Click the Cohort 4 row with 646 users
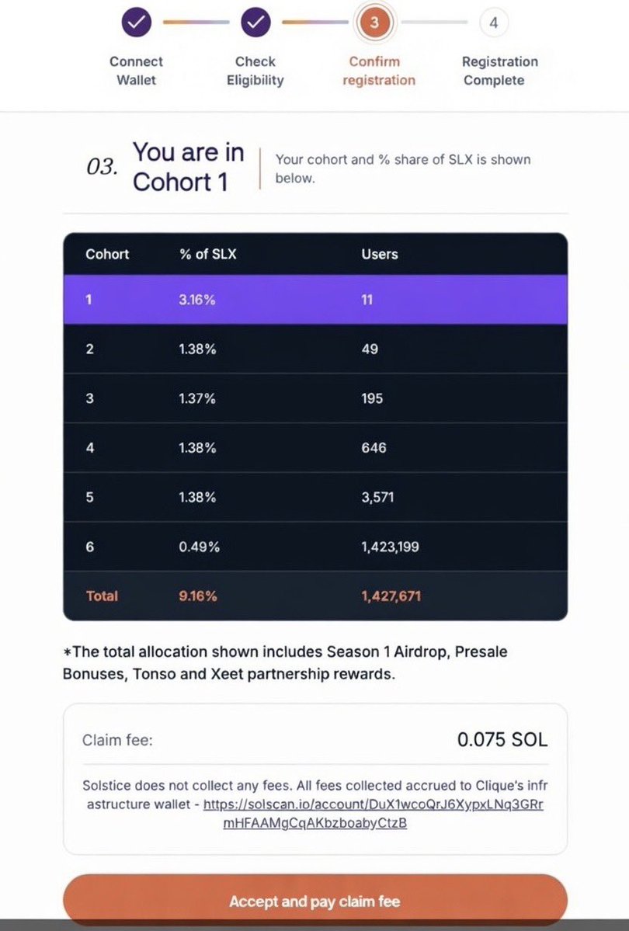This screenshot has width=629, height=931. point(314,448)
